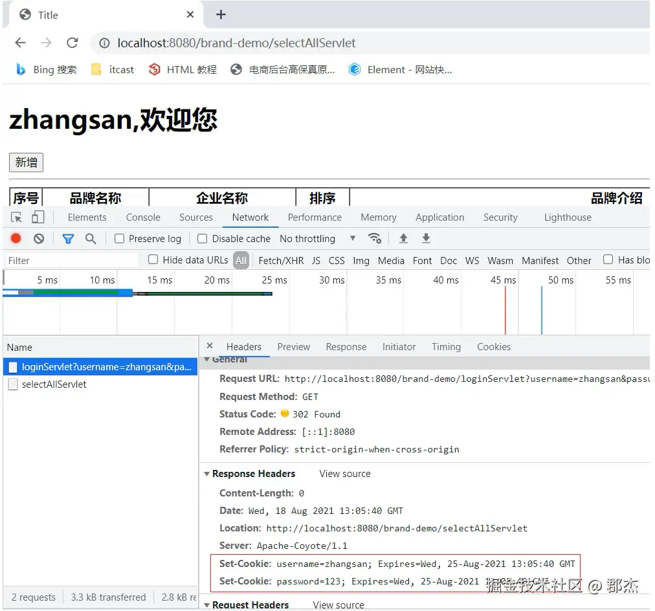
Task: Click the site info icon in address bar
Action: (104, 43)
